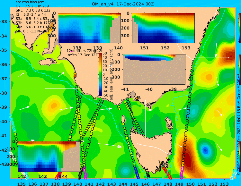The width and height of the screenshot is (241, 186).
Task: Click the J3 5.3 3.4 w 44 row
Action: (31, 14)
